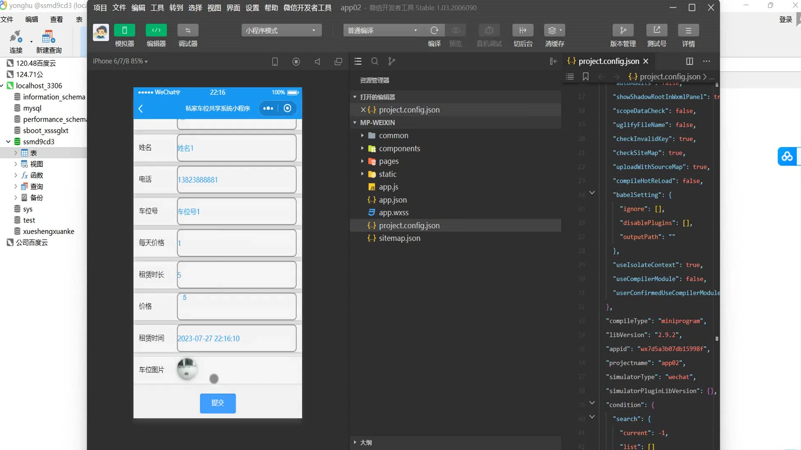This screenshot has height=450, width=801.
Task: Click the split editor icon
Action: coord(689,61)
